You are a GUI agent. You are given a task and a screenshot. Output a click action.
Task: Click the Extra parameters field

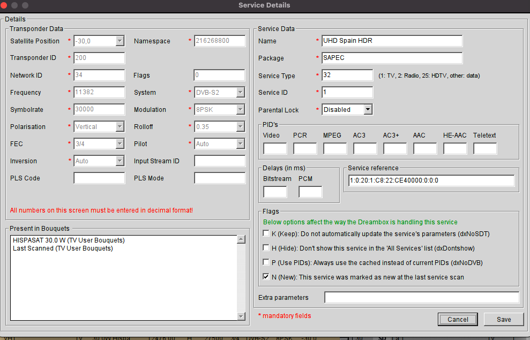(x=421, y=298)
